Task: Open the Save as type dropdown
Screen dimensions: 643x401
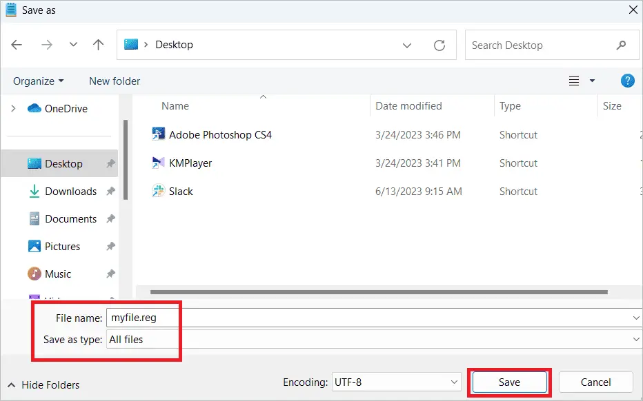Action: pos(373,339)
